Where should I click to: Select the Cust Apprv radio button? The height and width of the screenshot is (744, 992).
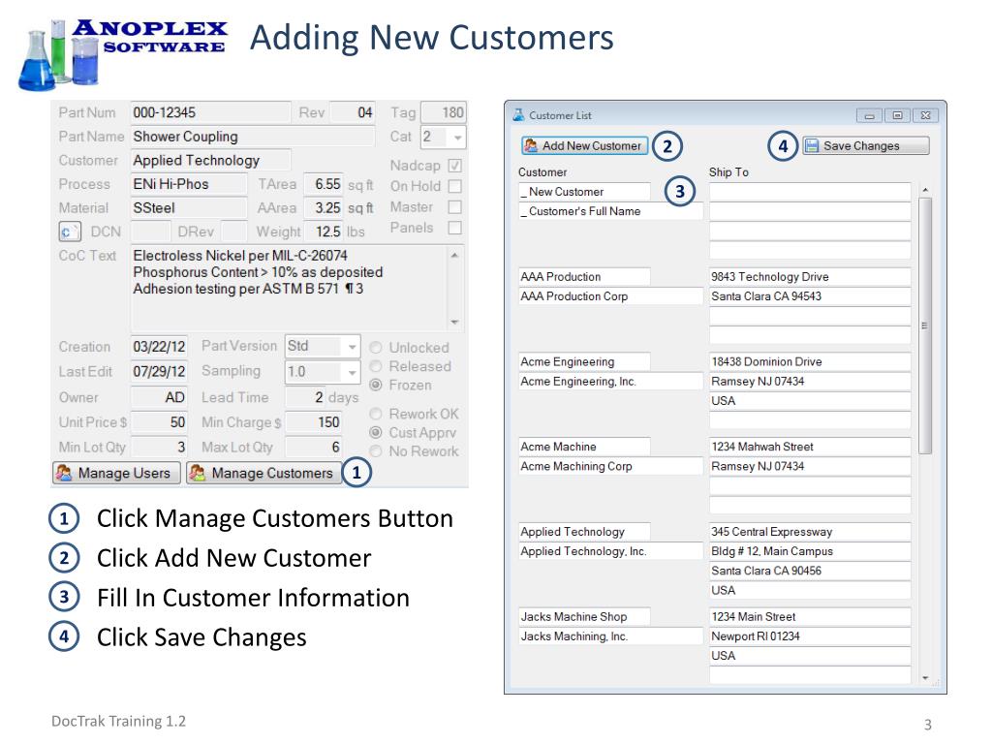[x=376, y=433]
